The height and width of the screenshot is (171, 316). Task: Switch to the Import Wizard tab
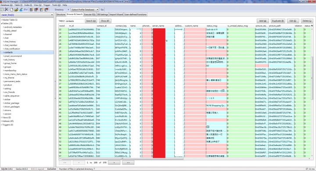coord(116,14)
